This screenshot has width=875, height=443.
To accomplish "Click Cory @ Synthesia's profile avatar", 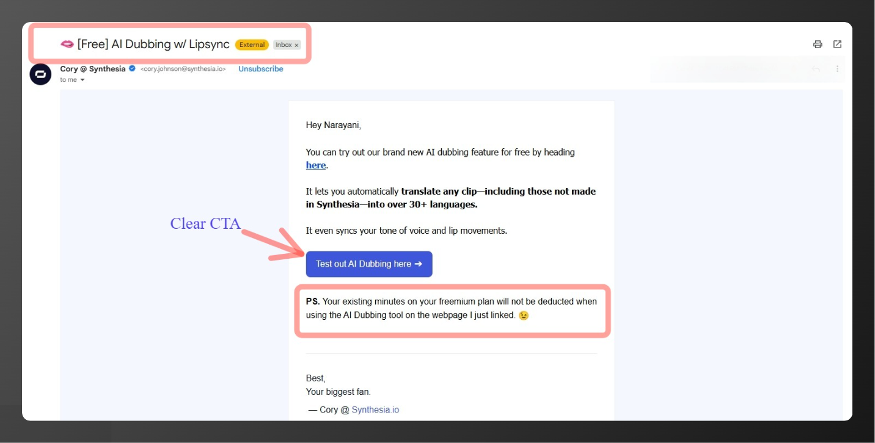I will point(40,74).
